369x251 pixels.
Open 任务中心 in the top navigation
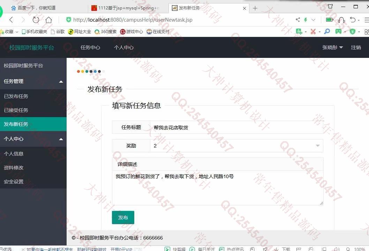pos(90,47)
